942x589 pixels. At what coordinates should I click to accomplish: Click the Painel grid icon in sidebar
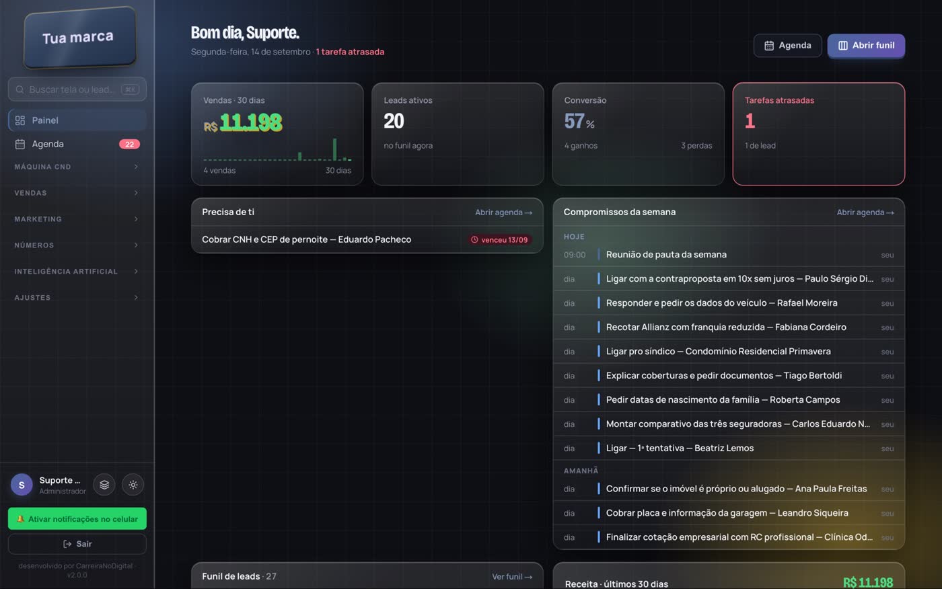(20, 120)
